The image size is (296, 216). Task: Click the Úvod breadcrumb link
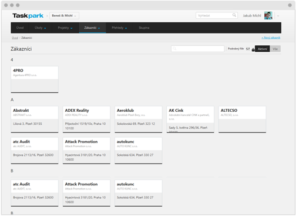tap(15, 38)
